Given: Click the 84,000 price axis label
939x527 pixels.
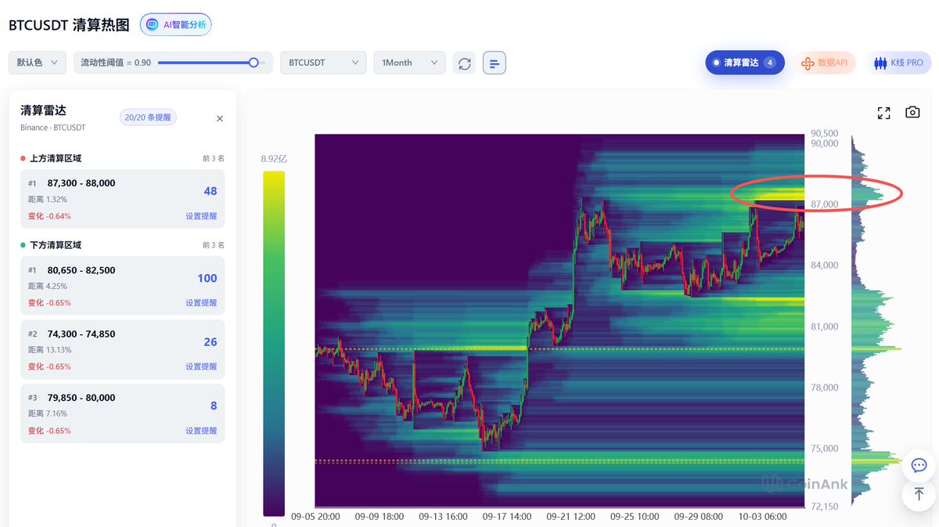Looking at the screenshot, I should [x=825, y=265].
